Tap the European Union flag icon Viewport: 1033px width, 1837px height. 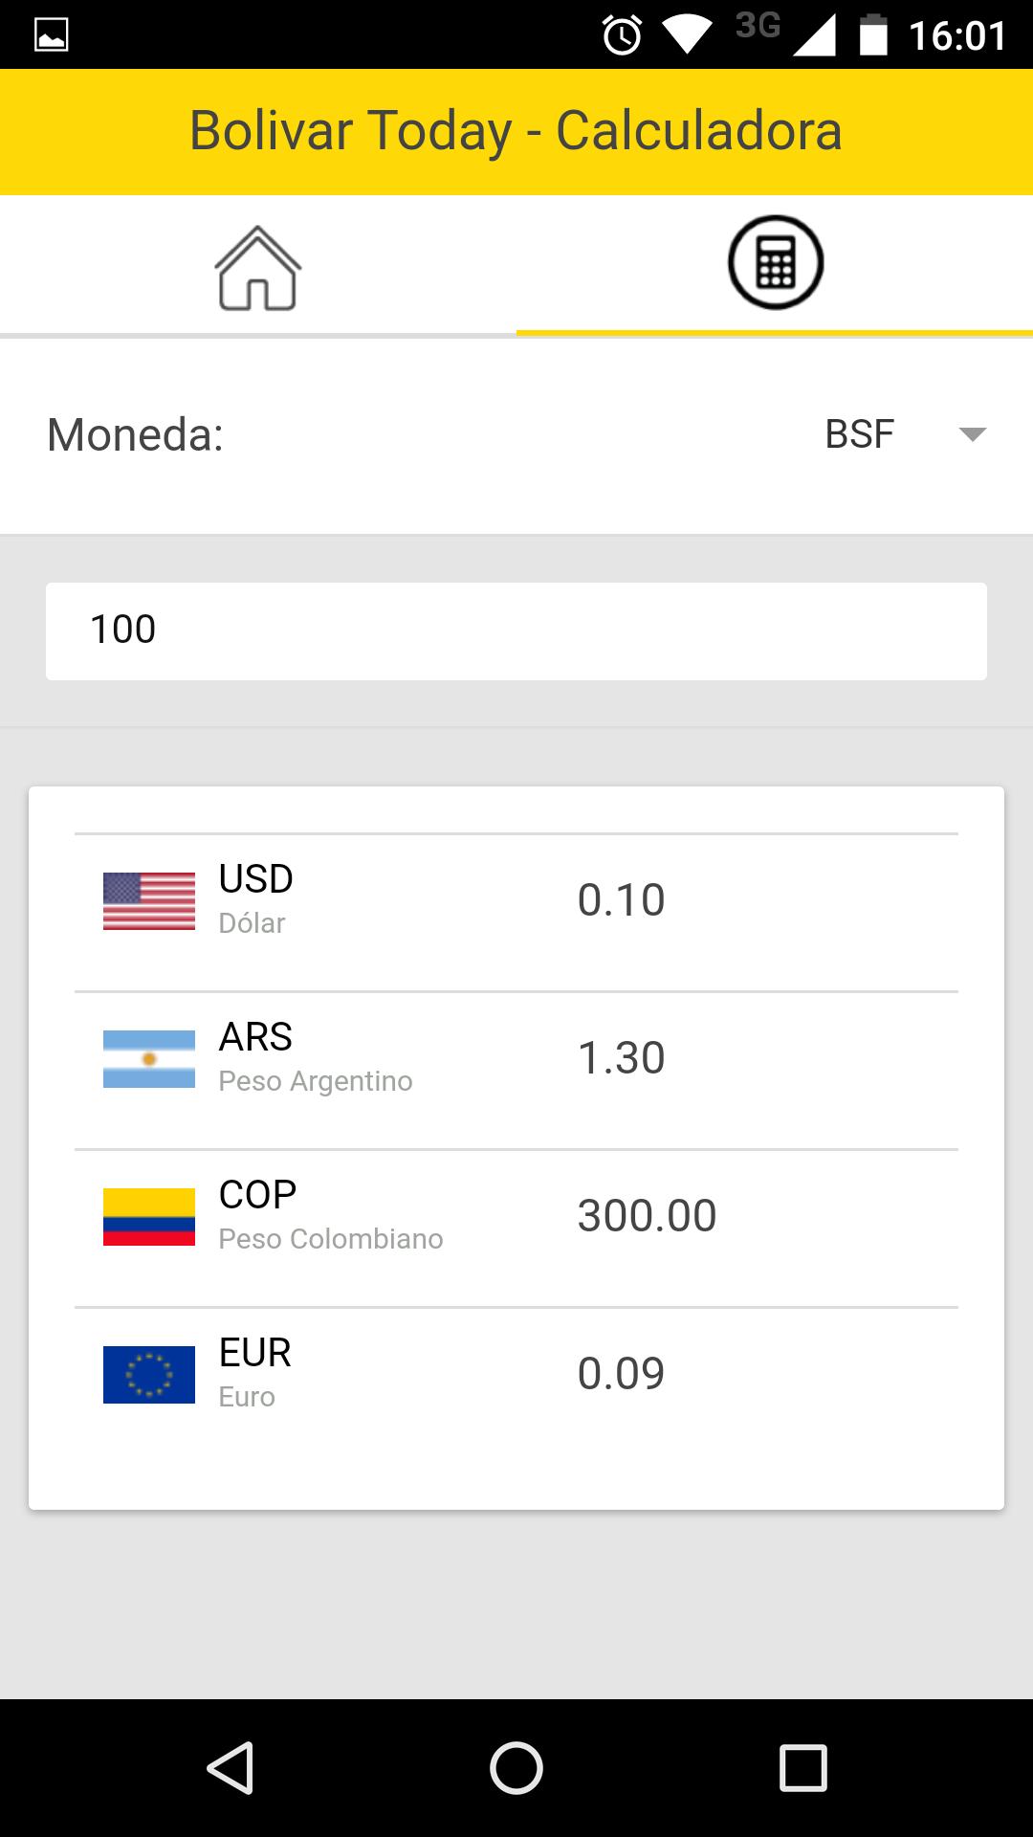pos(149,1375)
